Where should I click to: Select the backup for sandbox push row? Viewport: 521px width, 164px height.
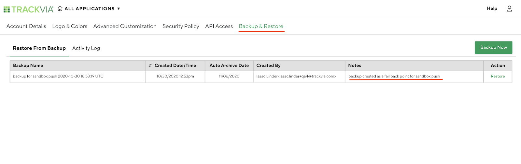tap(261, 76)
